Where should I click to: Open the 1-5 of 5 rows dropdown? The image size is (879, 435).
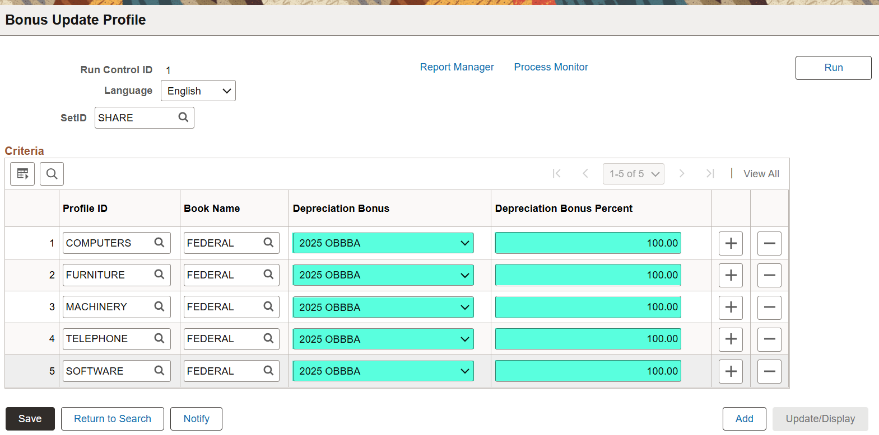click(633, 174)
